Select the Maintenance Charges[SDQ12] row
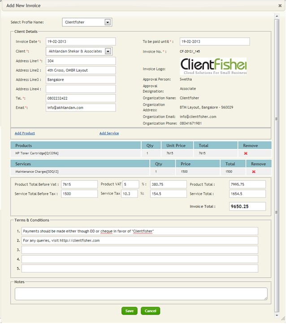Image resolution: width=286 pixels, height=324 pixels. pyautogui.click(x=141, y=172)
